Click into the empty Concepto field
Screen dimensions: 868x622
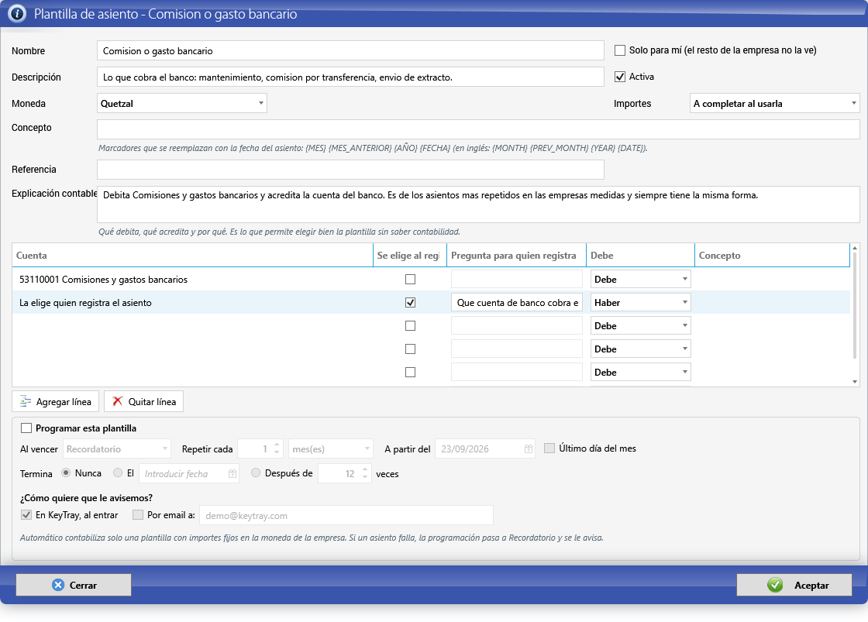point(478,129)
